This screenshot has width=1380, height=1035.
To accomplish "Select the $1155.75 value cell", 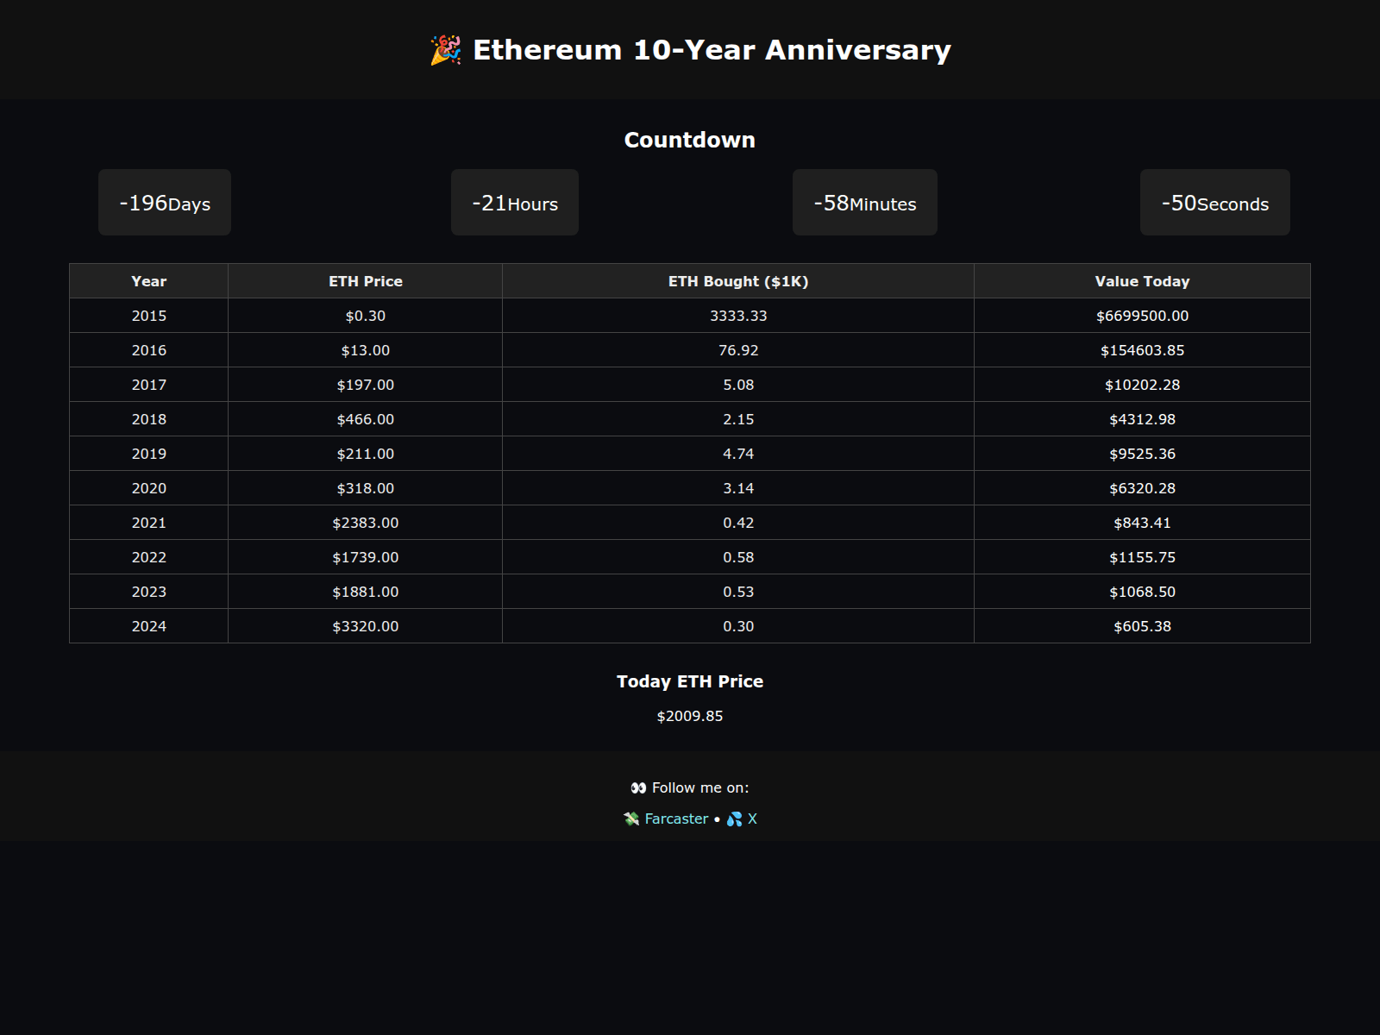I will coord(1143,557).
